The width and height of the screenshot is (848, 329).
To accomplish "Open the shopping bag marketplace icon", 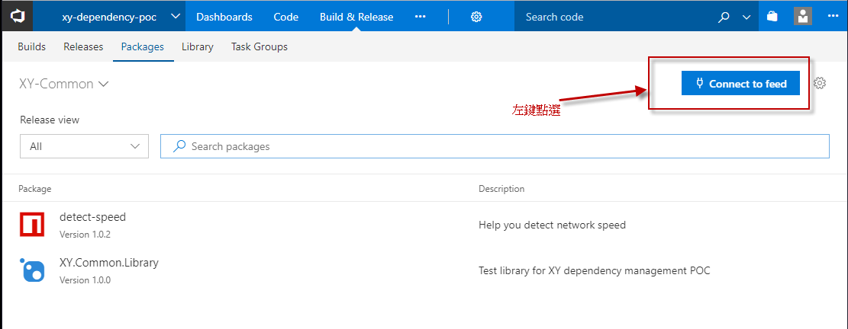I will [x=772, y=17].
